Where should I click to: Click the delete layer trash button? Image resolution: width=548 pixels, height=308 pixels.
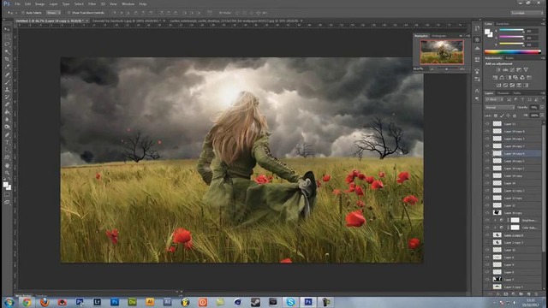[536, 294]
